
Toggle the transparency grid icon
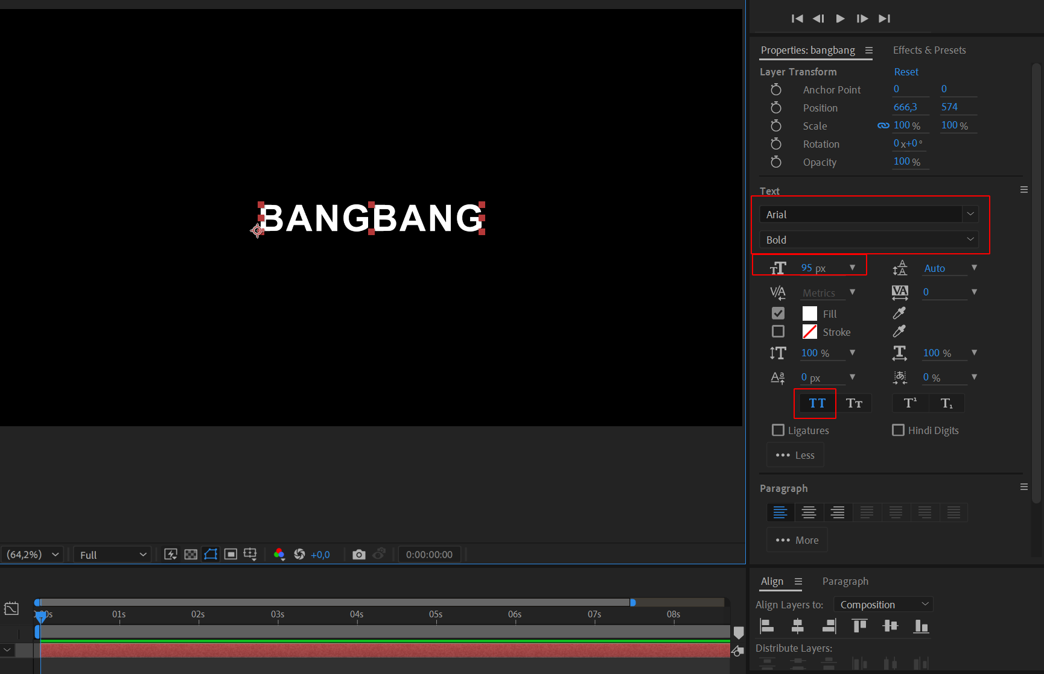(191, 555)
